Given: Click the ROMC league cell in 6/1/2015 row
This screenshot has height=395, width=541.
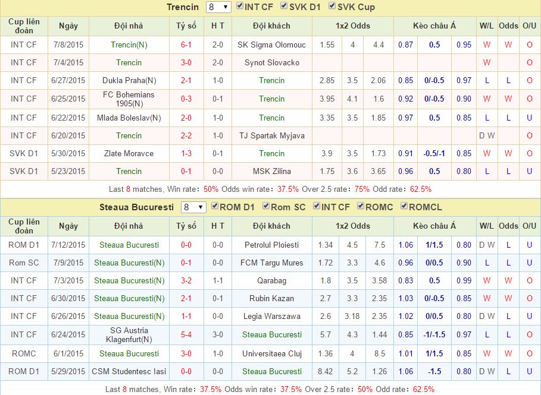Looking at the screenshot, I should tap(24, 353).
